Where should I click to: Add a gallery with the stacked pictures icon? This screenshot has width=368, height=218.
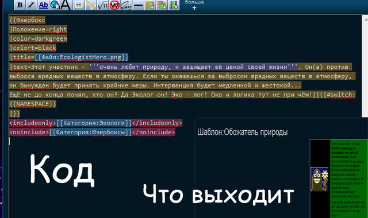162,5
